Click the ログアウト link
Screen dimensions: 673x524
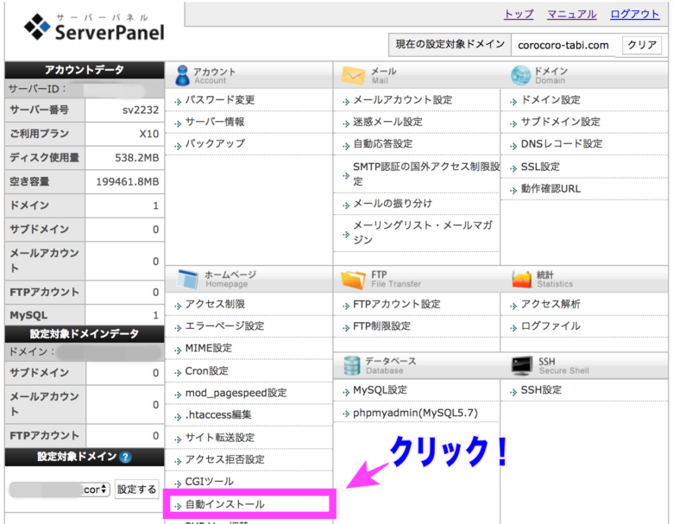634,14
